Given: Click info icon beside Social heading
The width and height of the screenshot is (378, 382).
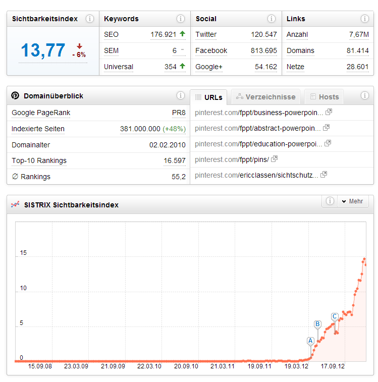Looking at the screenshot, I should (272, 19).
